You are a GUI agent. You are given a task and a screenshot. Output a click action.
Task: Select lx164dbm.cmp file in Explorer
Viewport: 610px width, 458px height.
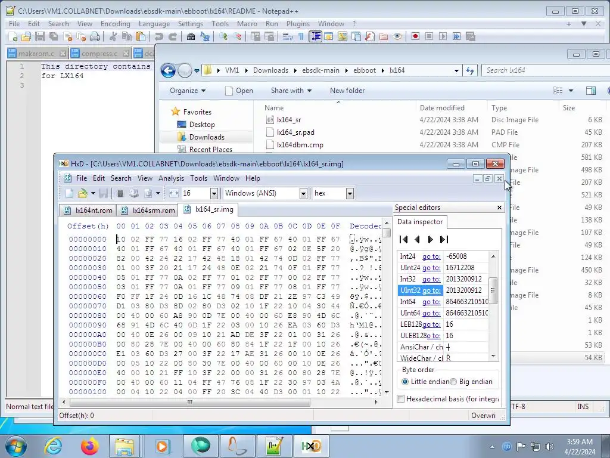[x=300, y=145]
